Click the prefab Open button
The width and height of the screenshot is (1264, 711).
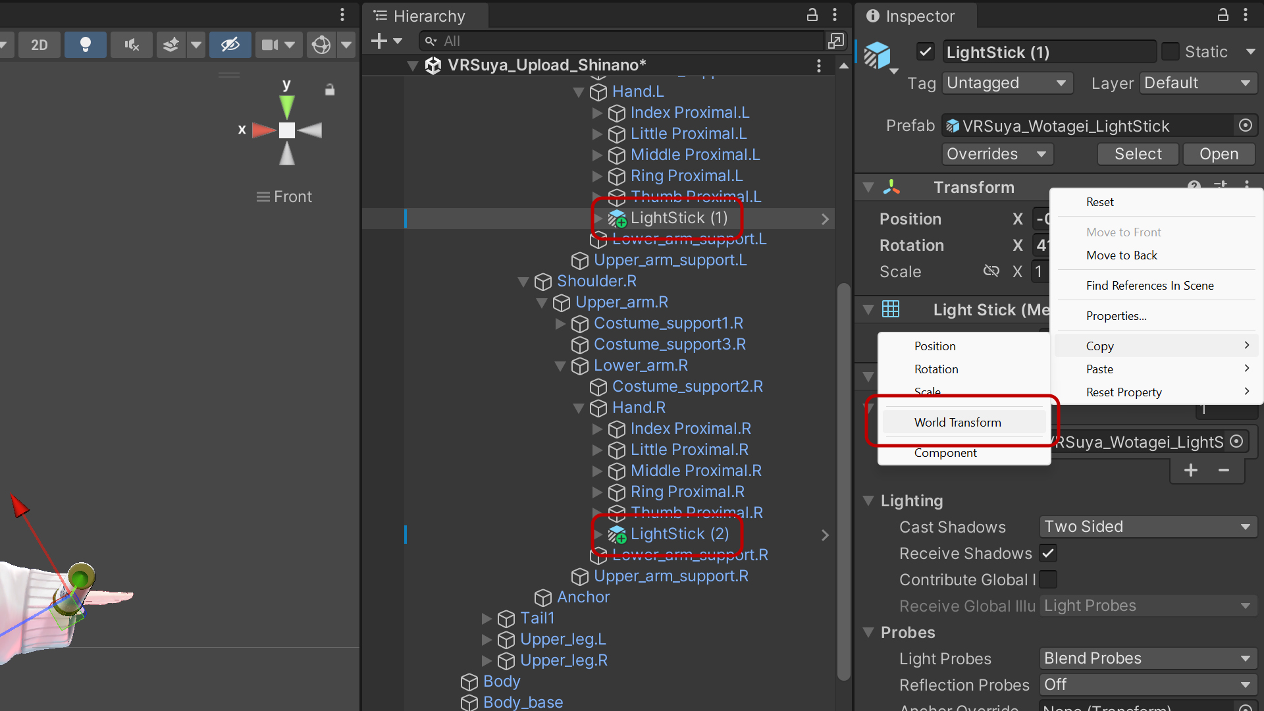[x=1219, y=154]
